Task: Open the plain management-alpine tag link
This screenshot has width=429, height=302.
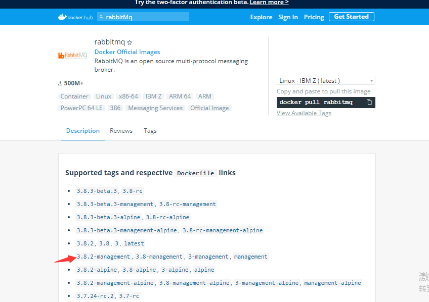Action: coord(332,283)
